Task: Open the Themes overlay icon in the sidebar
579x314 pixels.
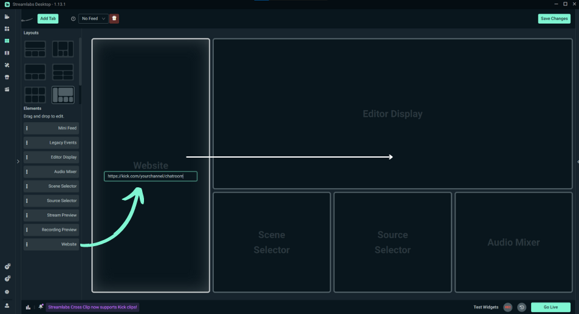Action: [x=7, y=28]
